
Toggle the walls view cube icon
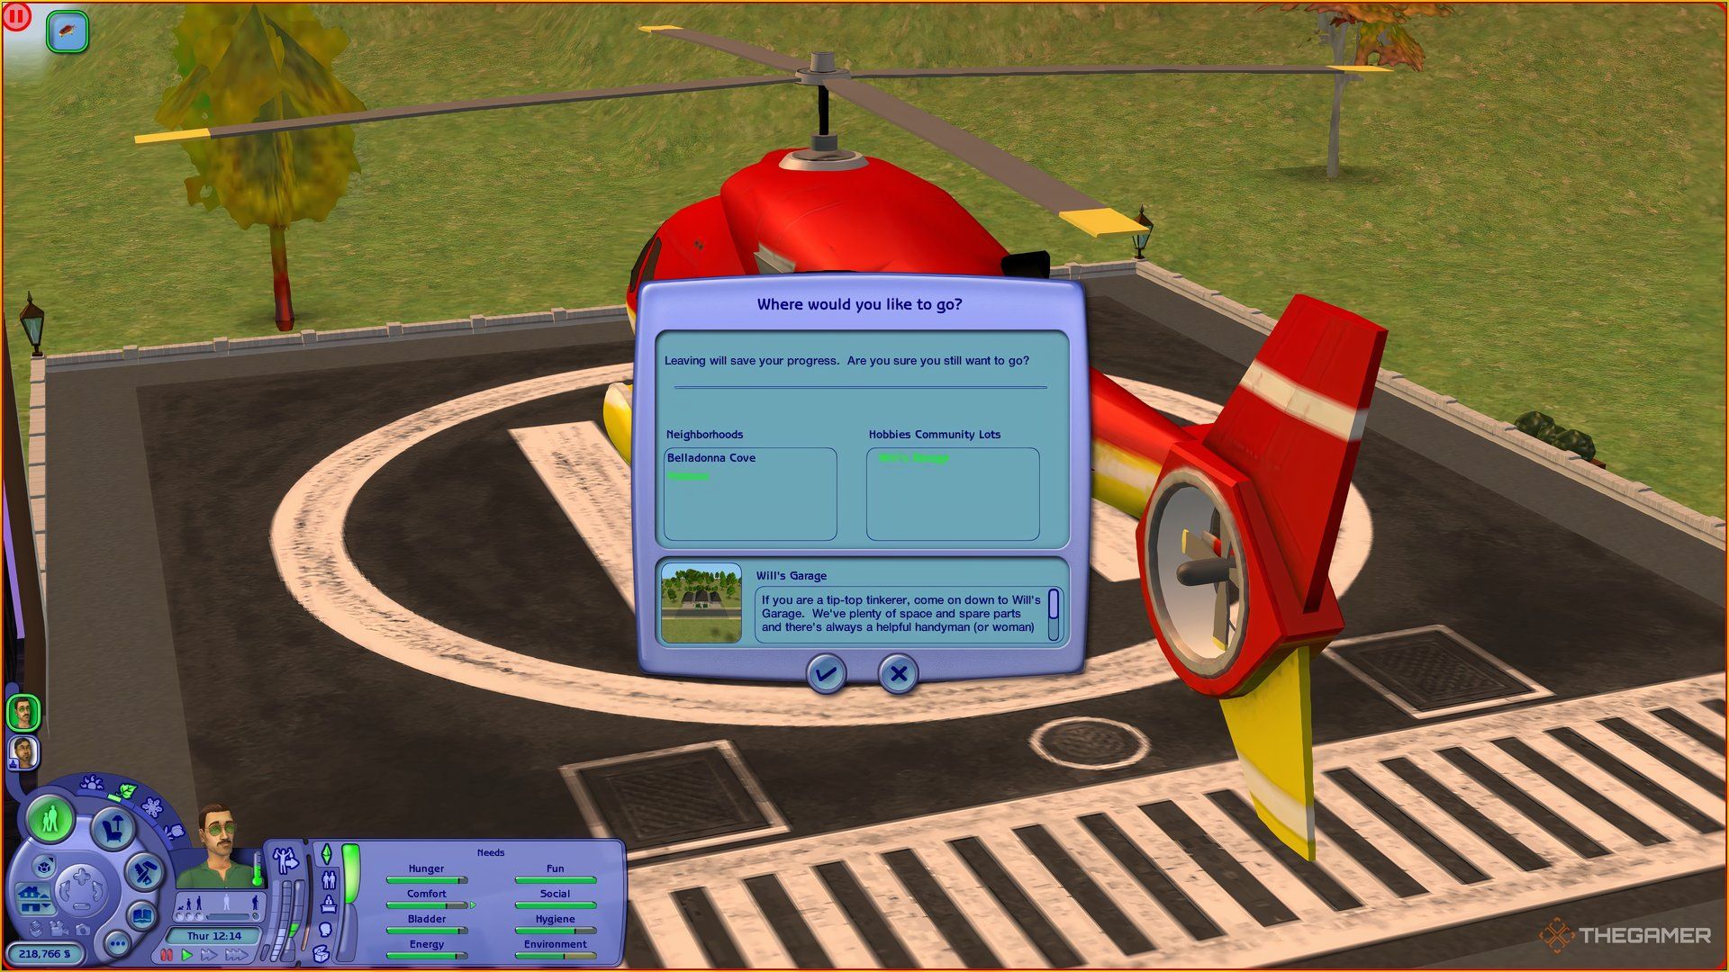point(44,867)
